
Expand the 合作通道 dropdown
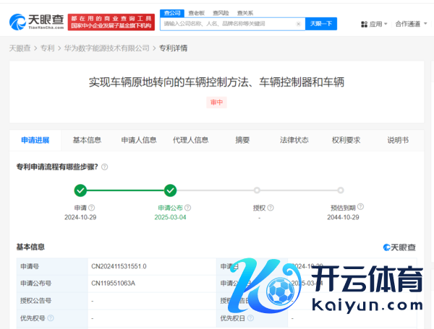pos(410,24)
